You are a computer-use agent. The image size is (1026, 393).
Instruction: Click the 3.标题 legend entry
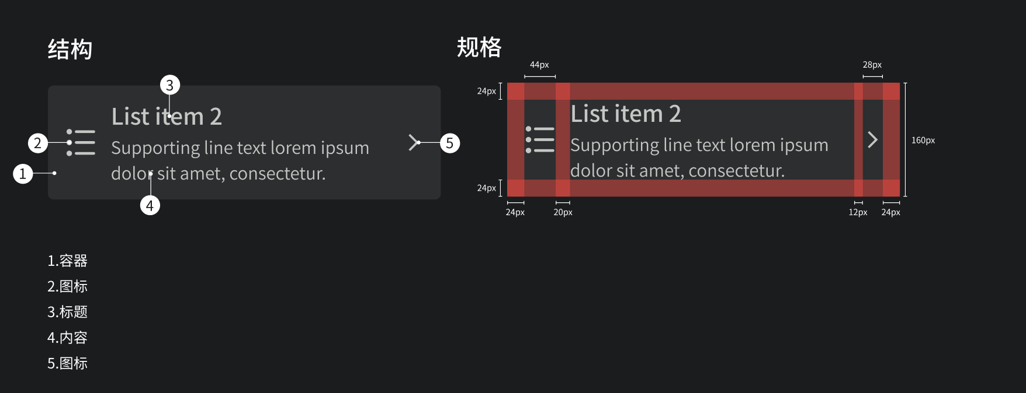coord(67,312)
